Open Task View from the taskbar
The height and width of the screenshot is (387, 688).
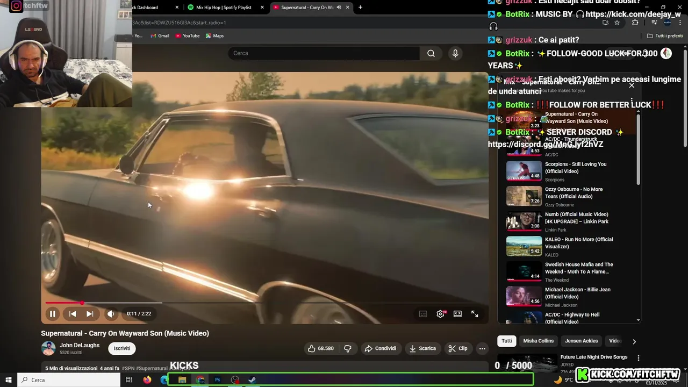(x=129, y=380)
